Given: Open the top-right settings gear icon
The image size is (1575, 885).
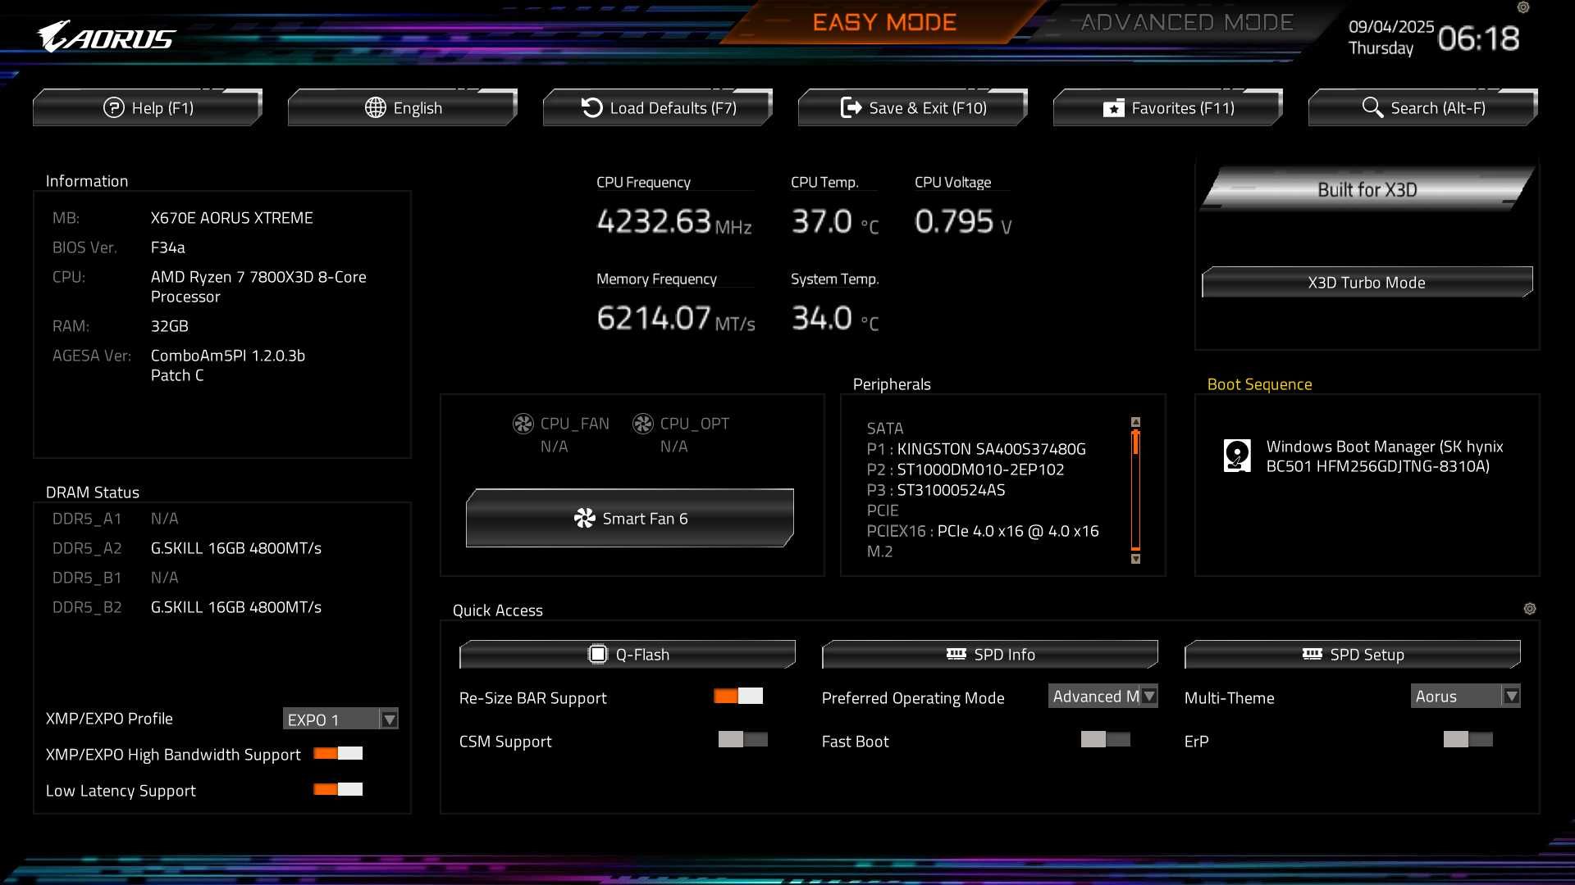Looking at the screenshot, I should click(x=1523, y=7).
